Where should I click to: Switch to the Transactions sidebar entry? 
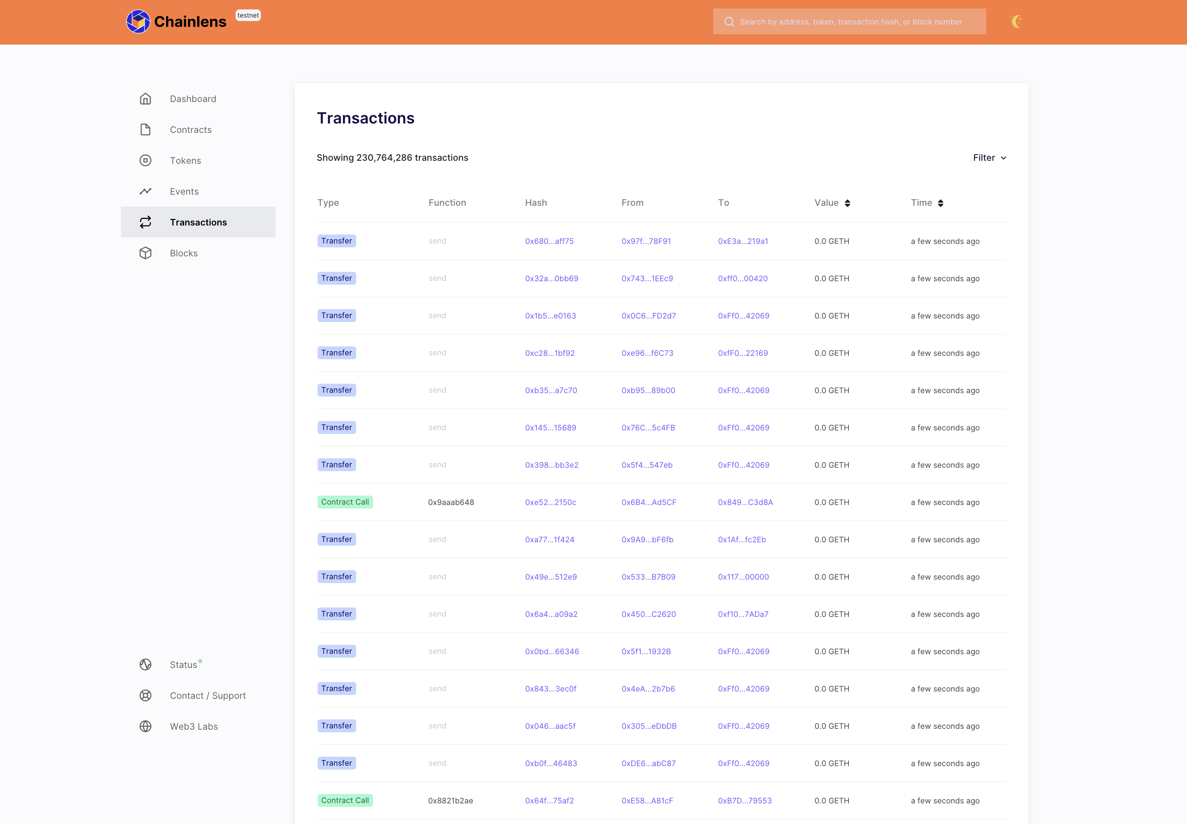click(198, 222)
